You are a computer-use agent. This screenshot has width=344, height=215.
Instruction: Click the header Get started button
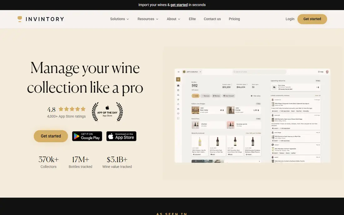(x=312, y=19)
